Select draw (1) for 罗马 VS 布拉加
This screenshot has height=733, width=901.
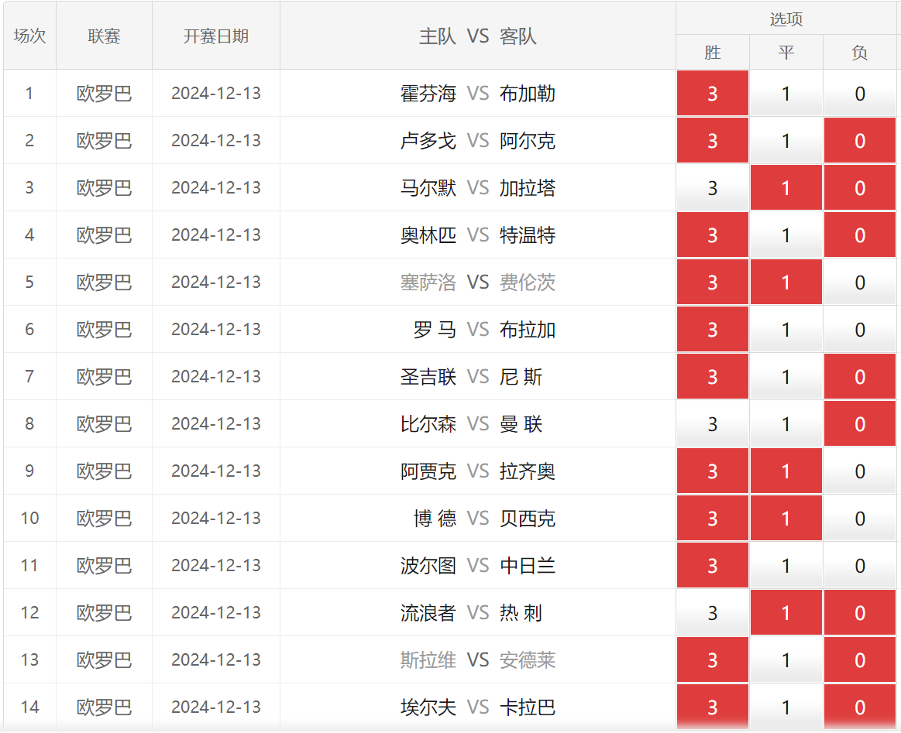click(786, 330)
